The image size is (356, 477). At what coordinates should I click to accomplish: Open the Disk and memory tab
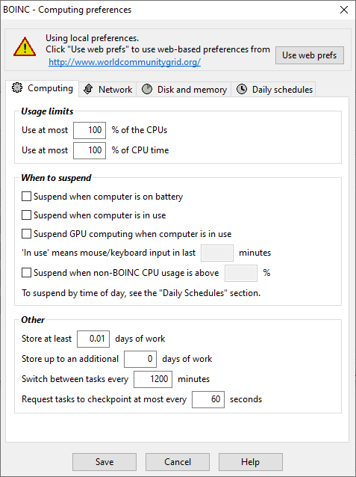(x=184, y=90)
